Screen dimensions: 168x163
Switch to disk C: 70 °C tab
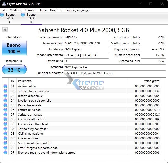(x=10, y=18)
